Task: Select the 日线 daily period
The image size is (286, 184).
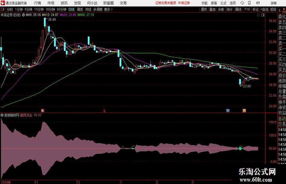Action: click(x=71, y=9)
